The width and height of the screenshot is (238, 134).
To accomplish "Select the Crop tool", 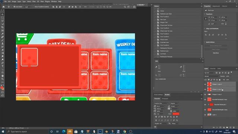I will tap(3, 27).
